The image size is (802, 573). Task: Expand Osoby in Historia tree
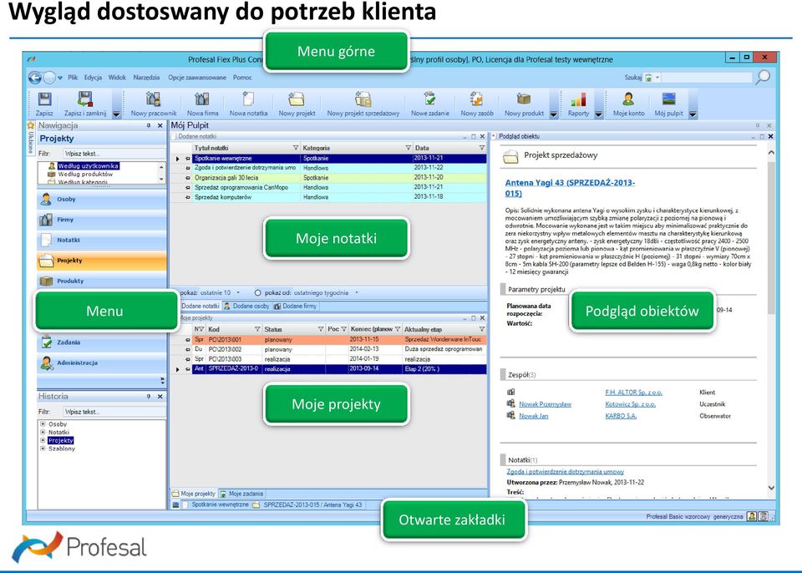[43, 424]
